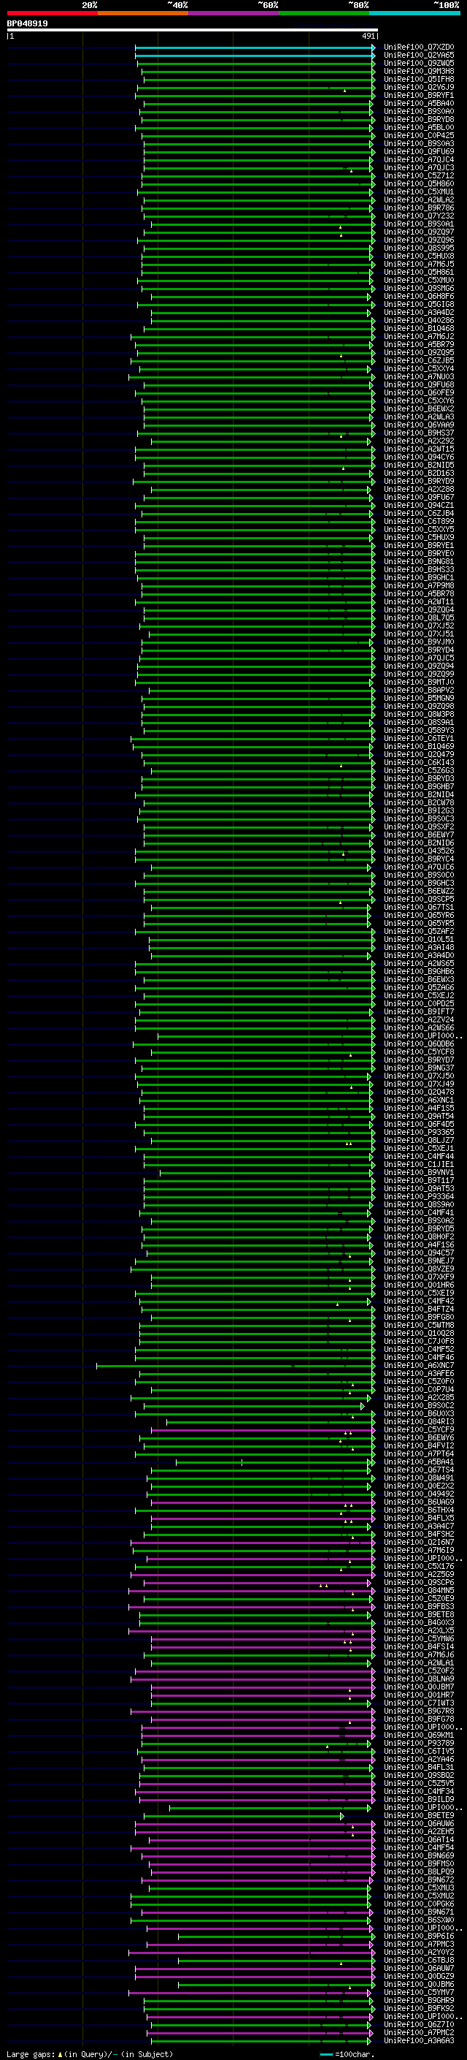
Task: Select the UniRef100_Q6QDB6 label
Action: pyautogui.click(x=419, y=1044)
